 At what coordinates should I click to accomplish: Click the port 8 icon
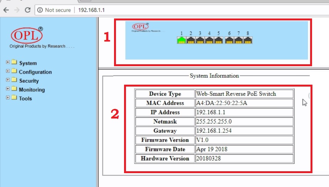click(x=248, y=40)
